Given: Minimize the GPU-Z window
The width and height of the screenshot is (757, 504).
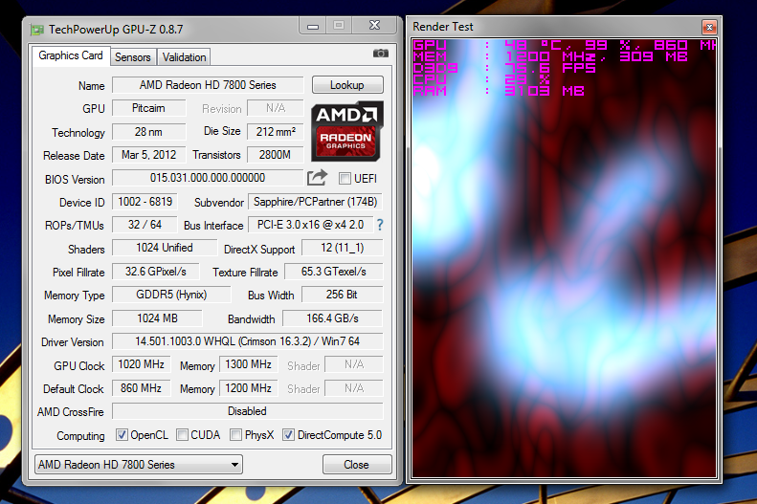Looking at the screenshot, I should [313, 26].
